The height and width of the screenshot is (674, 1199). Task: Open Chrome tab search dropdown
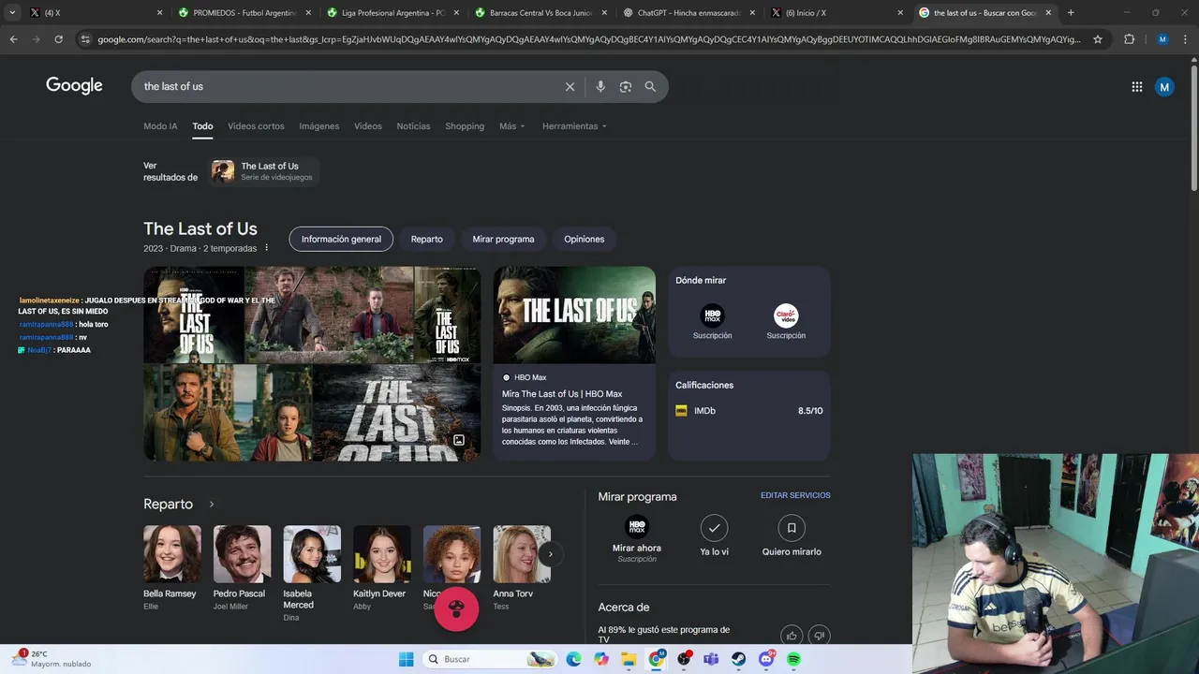coord(12,13)
